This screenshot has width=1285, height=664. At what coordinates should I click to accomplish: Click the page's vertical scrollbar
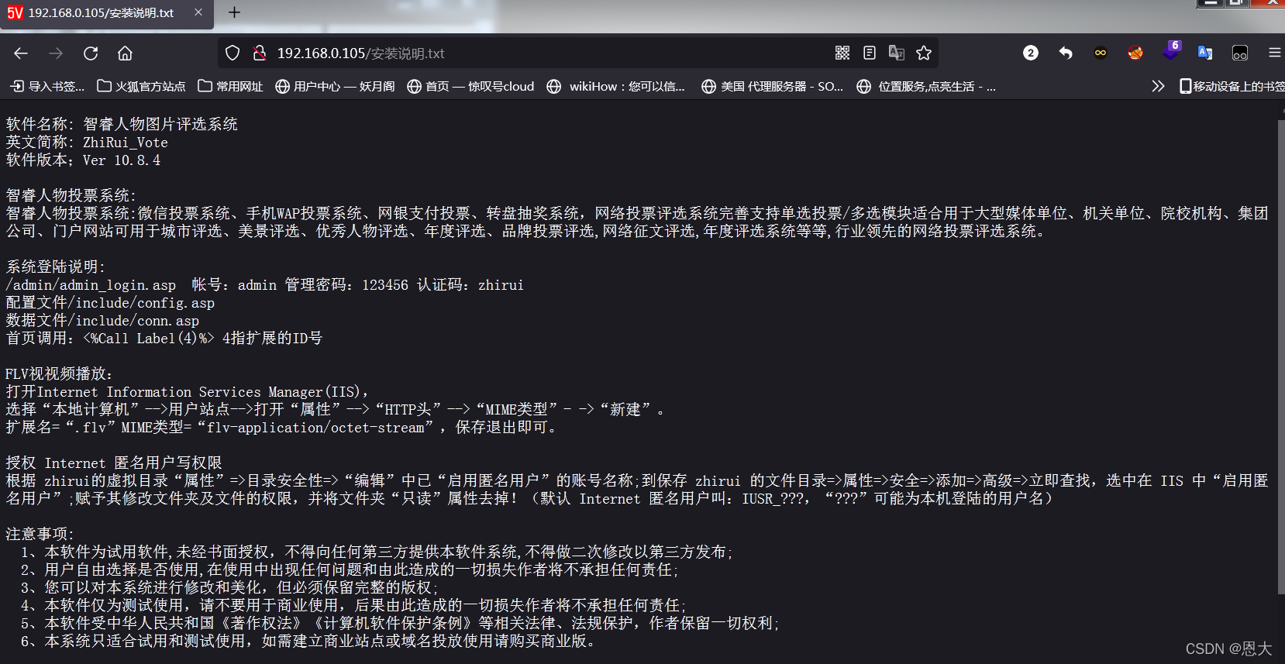tap(1281, 356)
